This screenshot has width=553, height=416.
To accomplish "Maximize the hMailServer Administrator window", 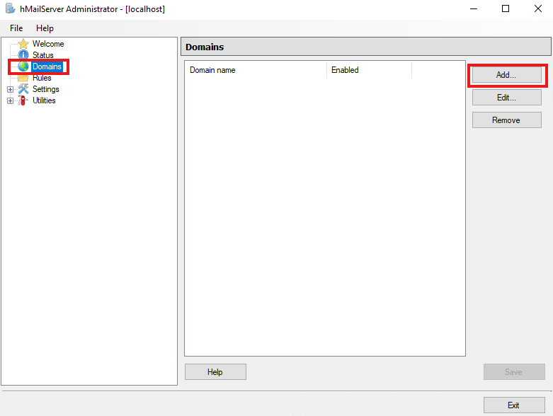I will click(x=506, y=9).
